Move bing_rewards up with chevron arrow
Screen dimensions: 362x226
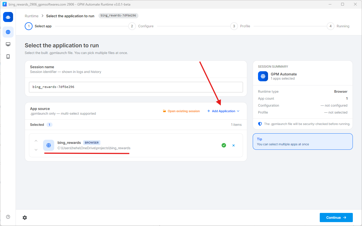tap(36, 141)
